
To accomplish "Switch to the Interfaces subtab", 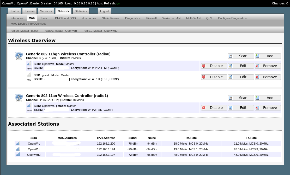I will coord(17,18).
